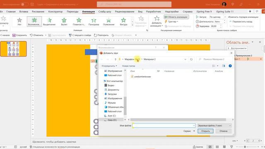This screenshot has width=265, height=149.
Task: Switch to the iSpring Suite 11 tab
Action: point(225,12)
